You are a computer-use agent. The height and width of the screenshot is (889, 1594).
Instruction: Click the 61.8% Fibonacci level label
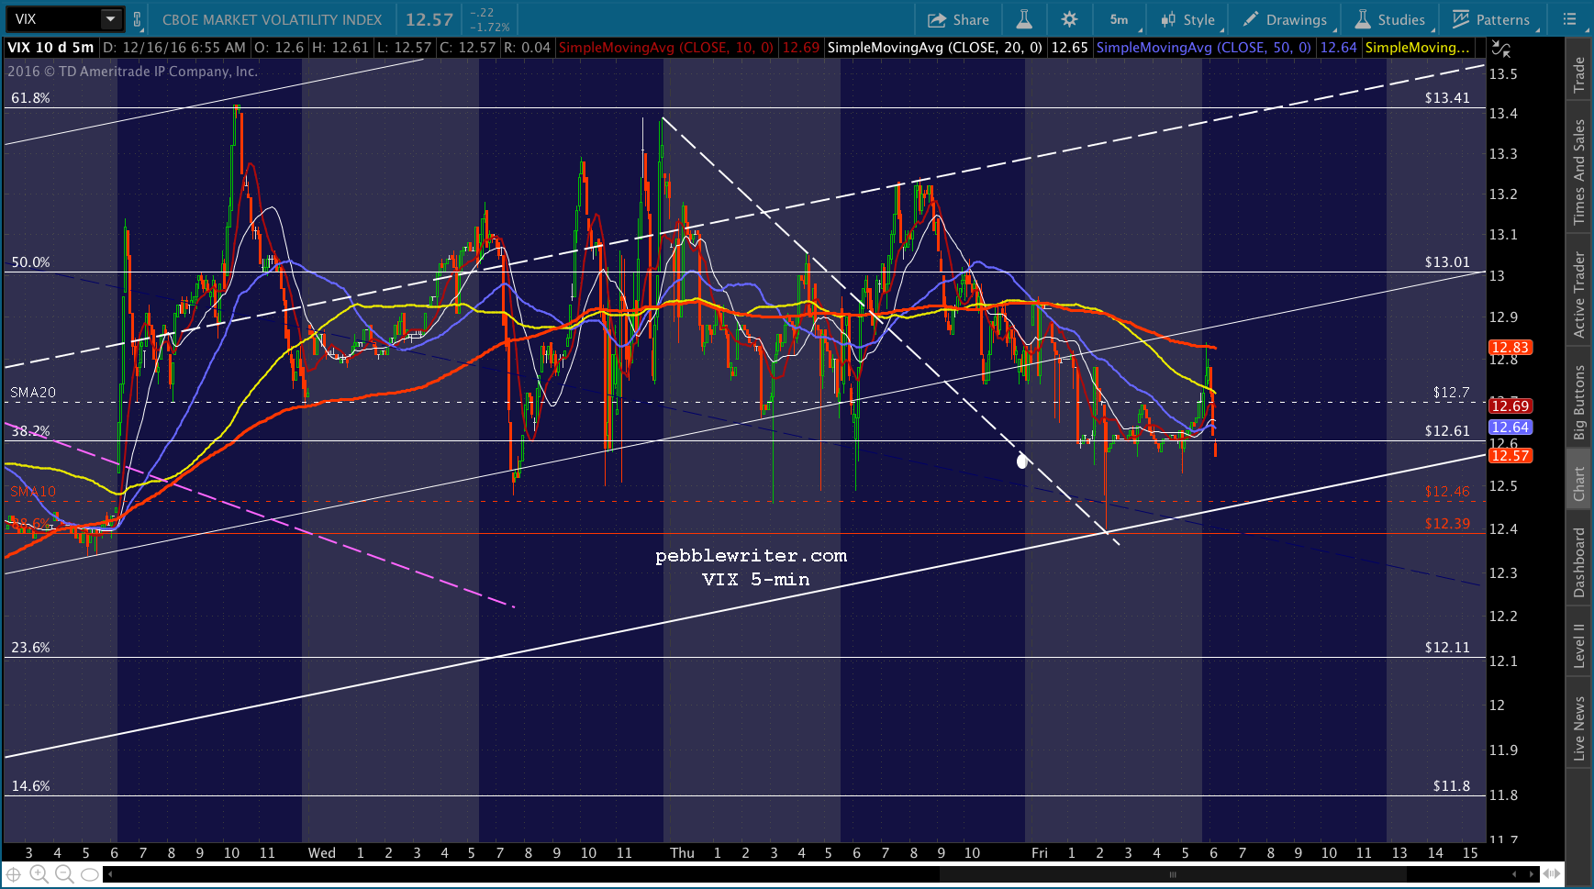pos(30,98)
